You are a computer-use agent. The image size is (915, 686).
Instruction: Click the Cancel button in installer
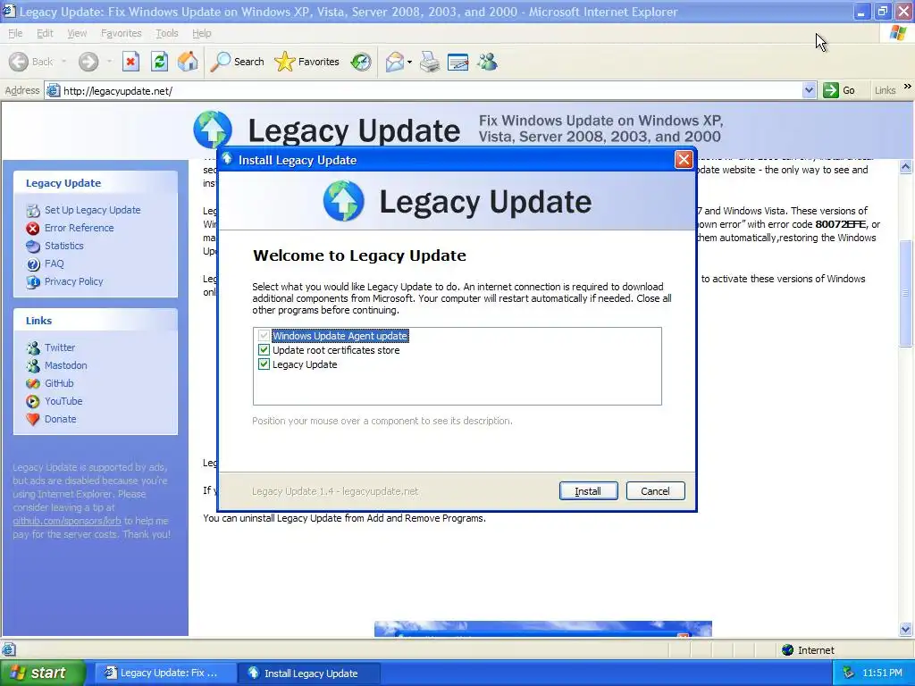pos(655,491)
